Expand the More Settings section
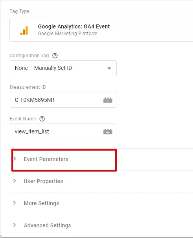Screen dimensions: 193x238 tap(101, 204)
